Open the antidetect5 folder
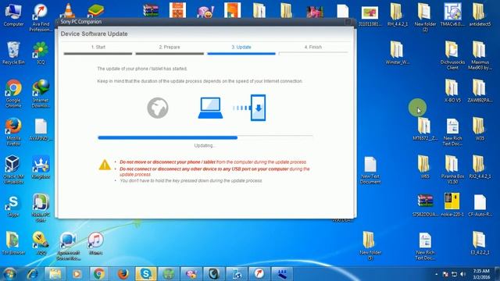 480,15
